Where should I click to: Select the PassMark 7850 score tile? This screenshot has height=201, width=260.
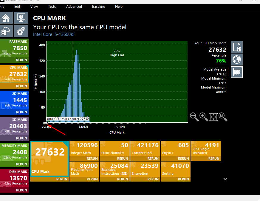(x=14, y=48)
